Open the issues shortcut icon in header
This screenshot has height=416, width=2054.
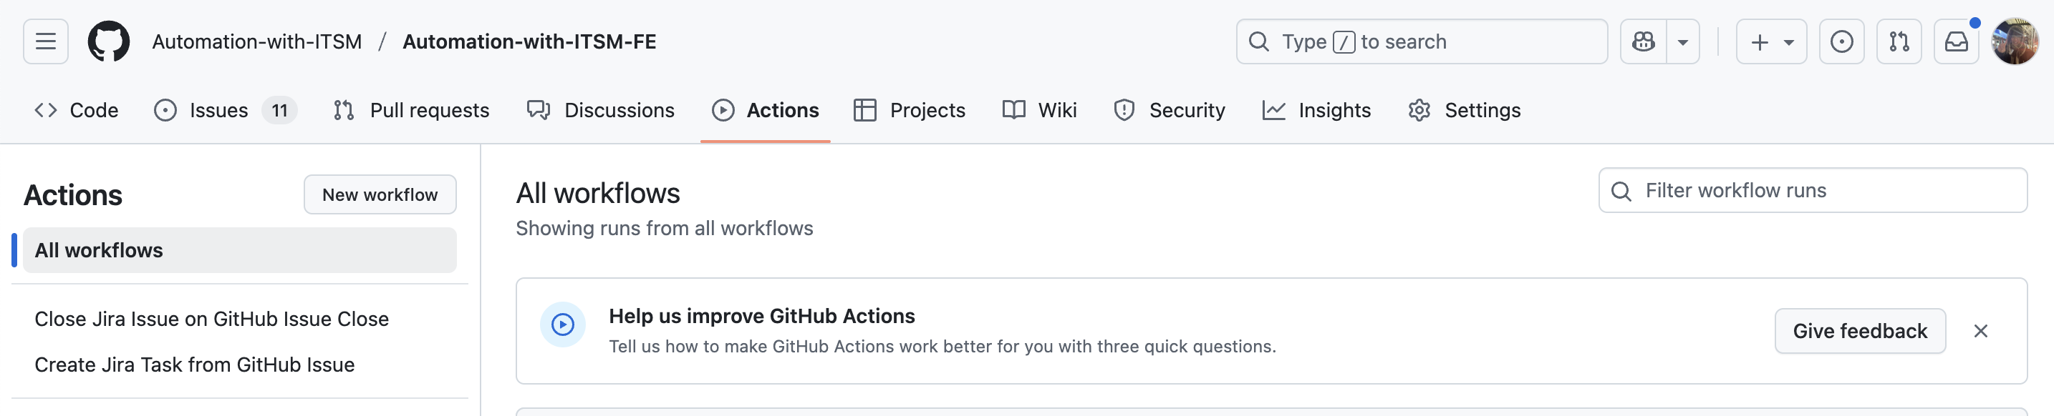tap(1841, 41)
